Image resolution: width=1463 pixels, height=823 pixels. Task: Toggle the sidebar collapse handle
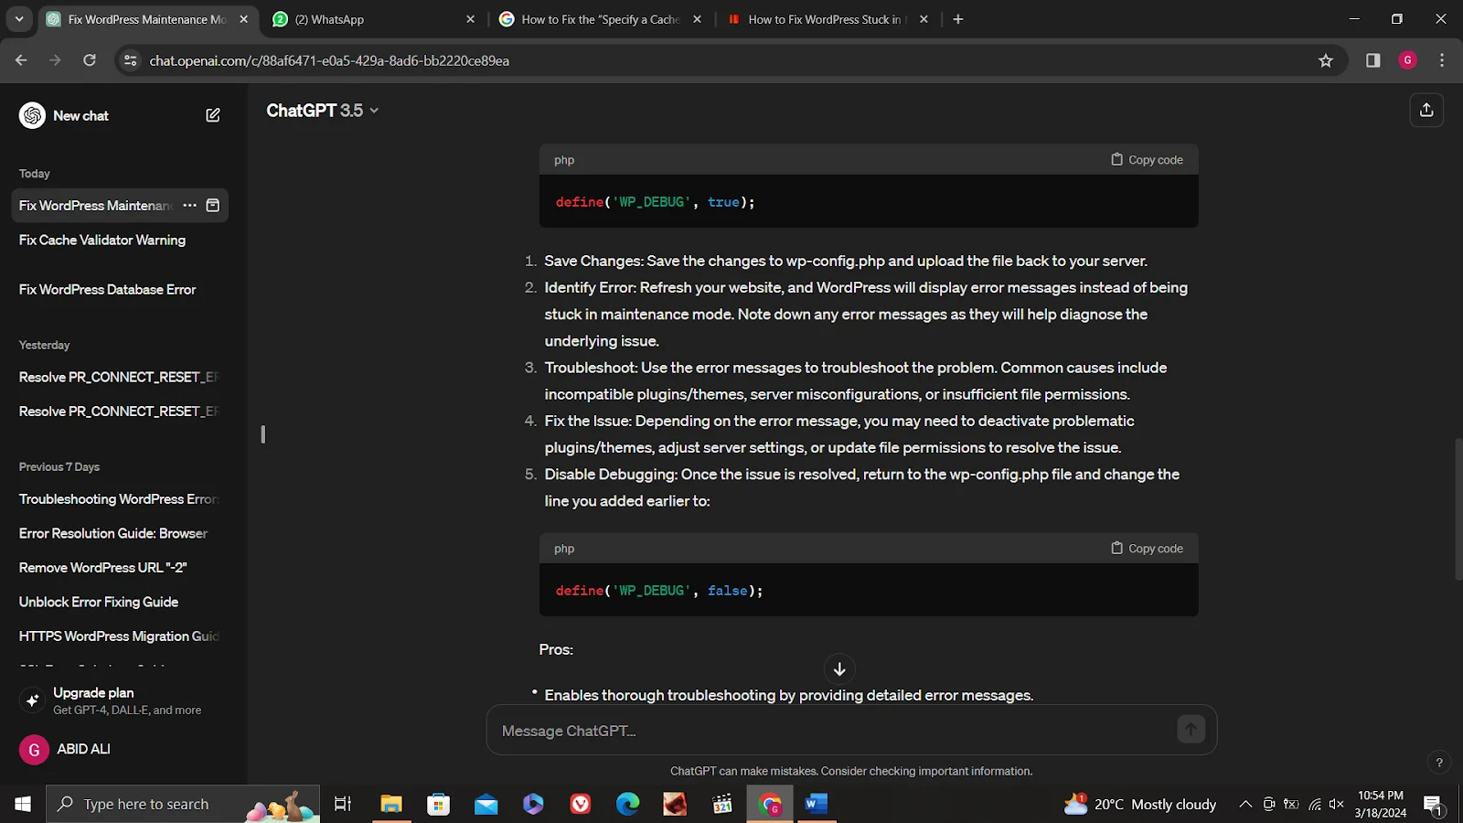(262, 434)
